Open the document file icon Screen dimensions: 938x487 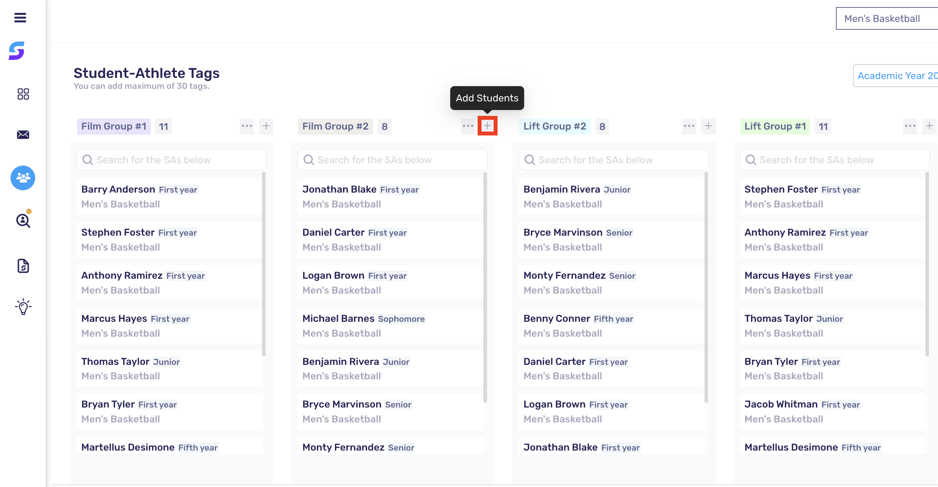coord(23,266)
